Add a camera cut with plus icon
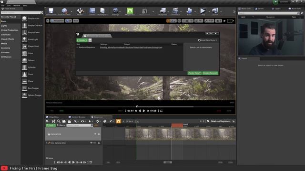Viewport: 305px width, 171px height. point(95,134)
